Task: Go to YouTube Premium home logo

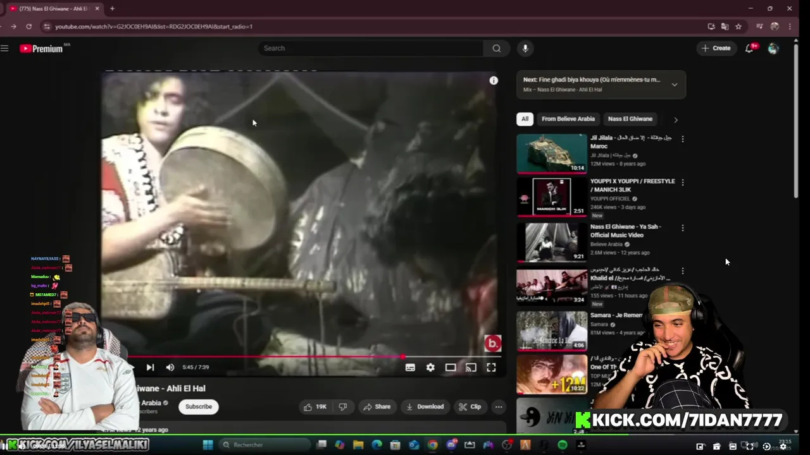Action: [41, 49]
